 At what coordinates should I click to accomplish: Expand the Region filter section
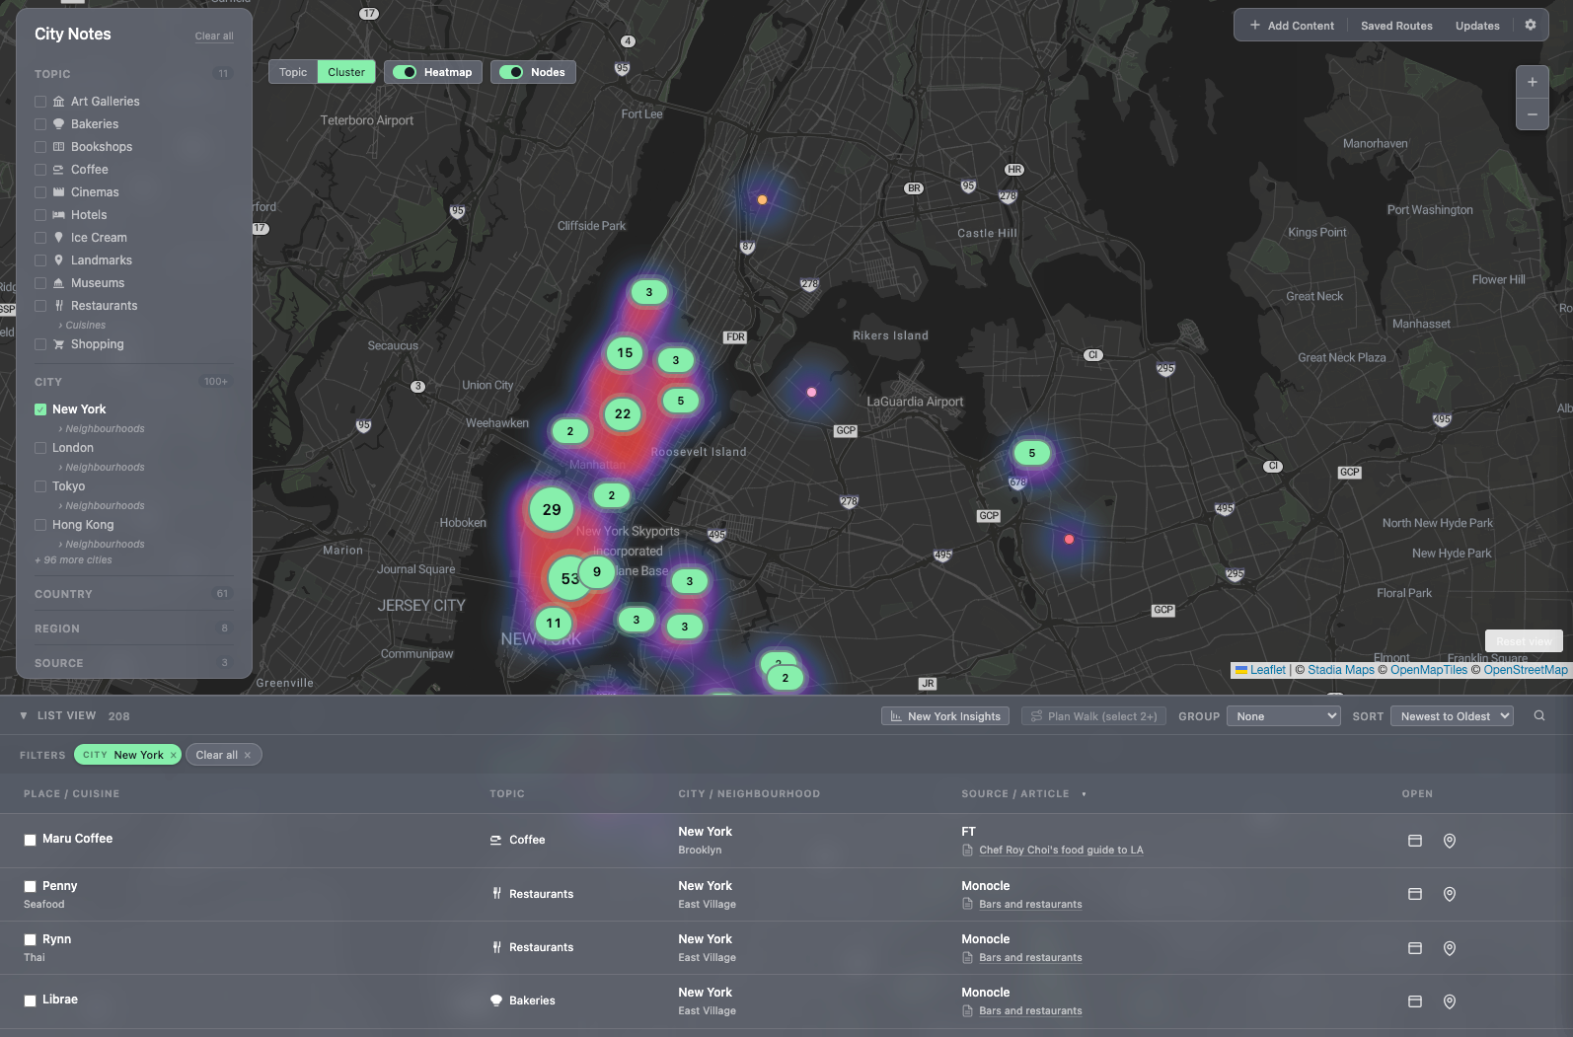pyautogui.click(x=133, y=629)
